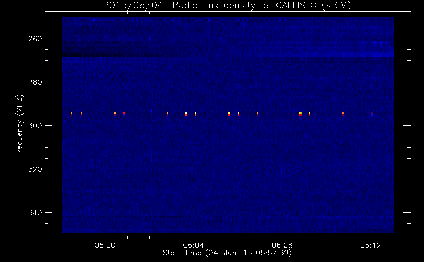
Task: Click the 280 frequency tick label
Action: pyautogui.click(x=35, y=83)
